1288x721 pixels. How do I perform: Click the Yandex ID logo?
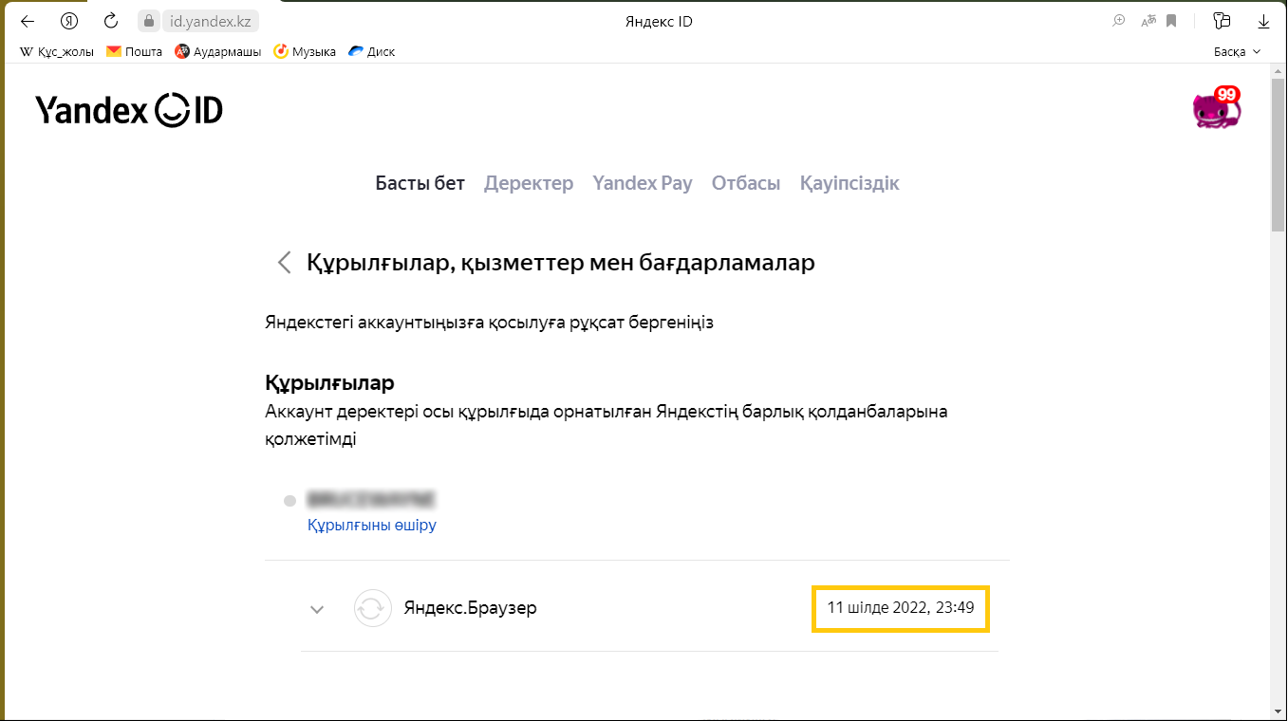pyautogui.click(x=129, y=110)
